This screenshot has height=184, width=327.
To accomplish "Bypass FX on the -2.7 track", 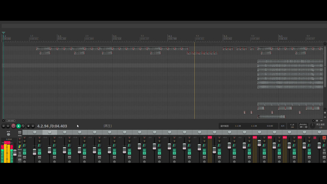I will (144, 153).
